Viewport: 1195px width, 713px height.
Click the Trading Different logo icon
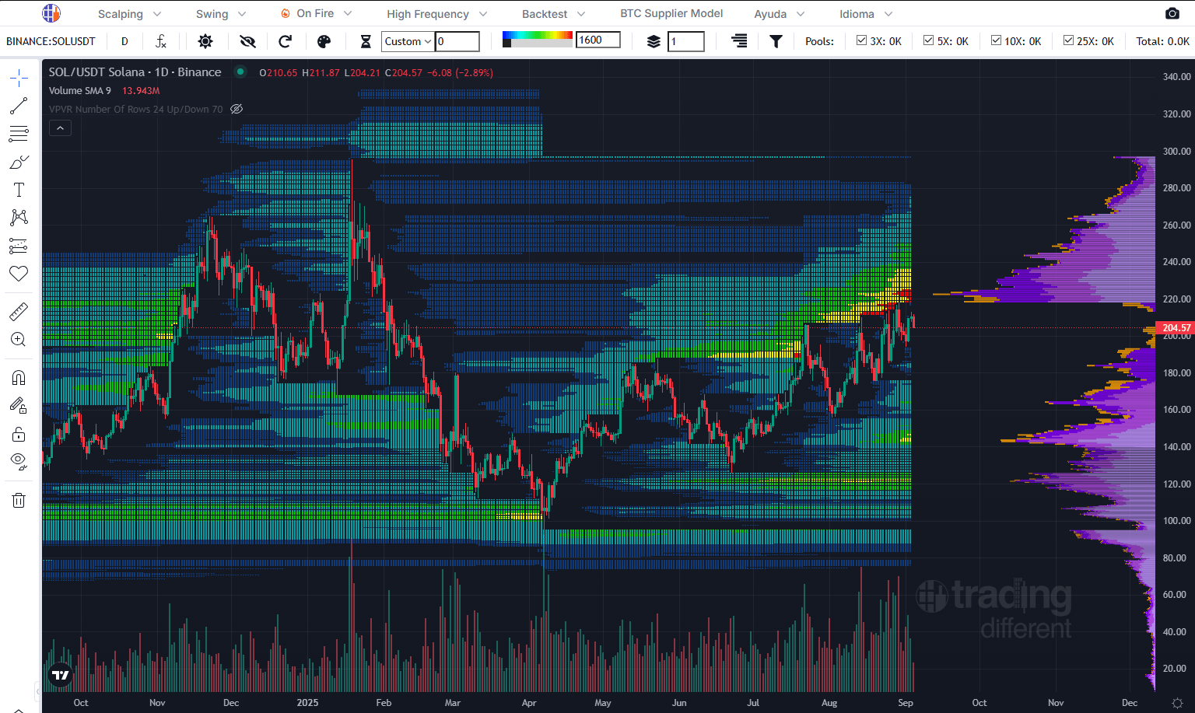point(51,13)
